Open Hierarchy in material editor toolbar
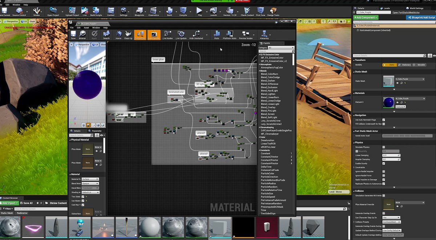Viewport: 436px width, 240px height. tap(264, 35)
